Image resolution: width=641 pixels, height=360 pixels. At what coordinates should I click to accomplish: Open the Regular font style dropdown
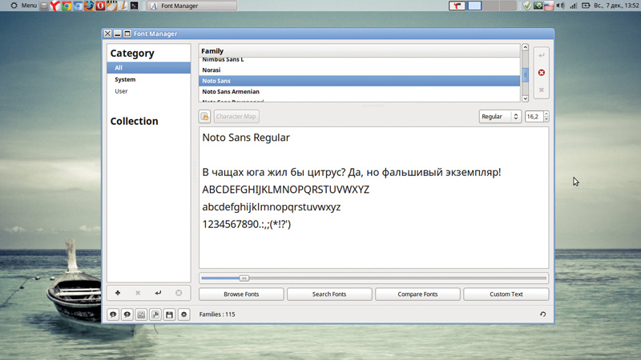click(500, 117)
